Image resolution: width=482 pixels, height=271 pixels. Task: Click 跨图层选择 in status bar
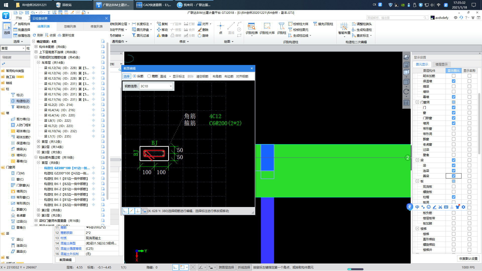tap(226, 267)
